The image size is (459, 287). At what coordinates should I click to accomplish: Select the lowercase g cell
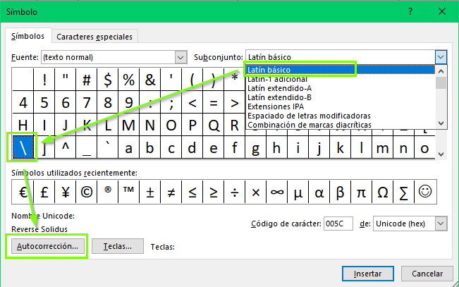coord(255,147)
